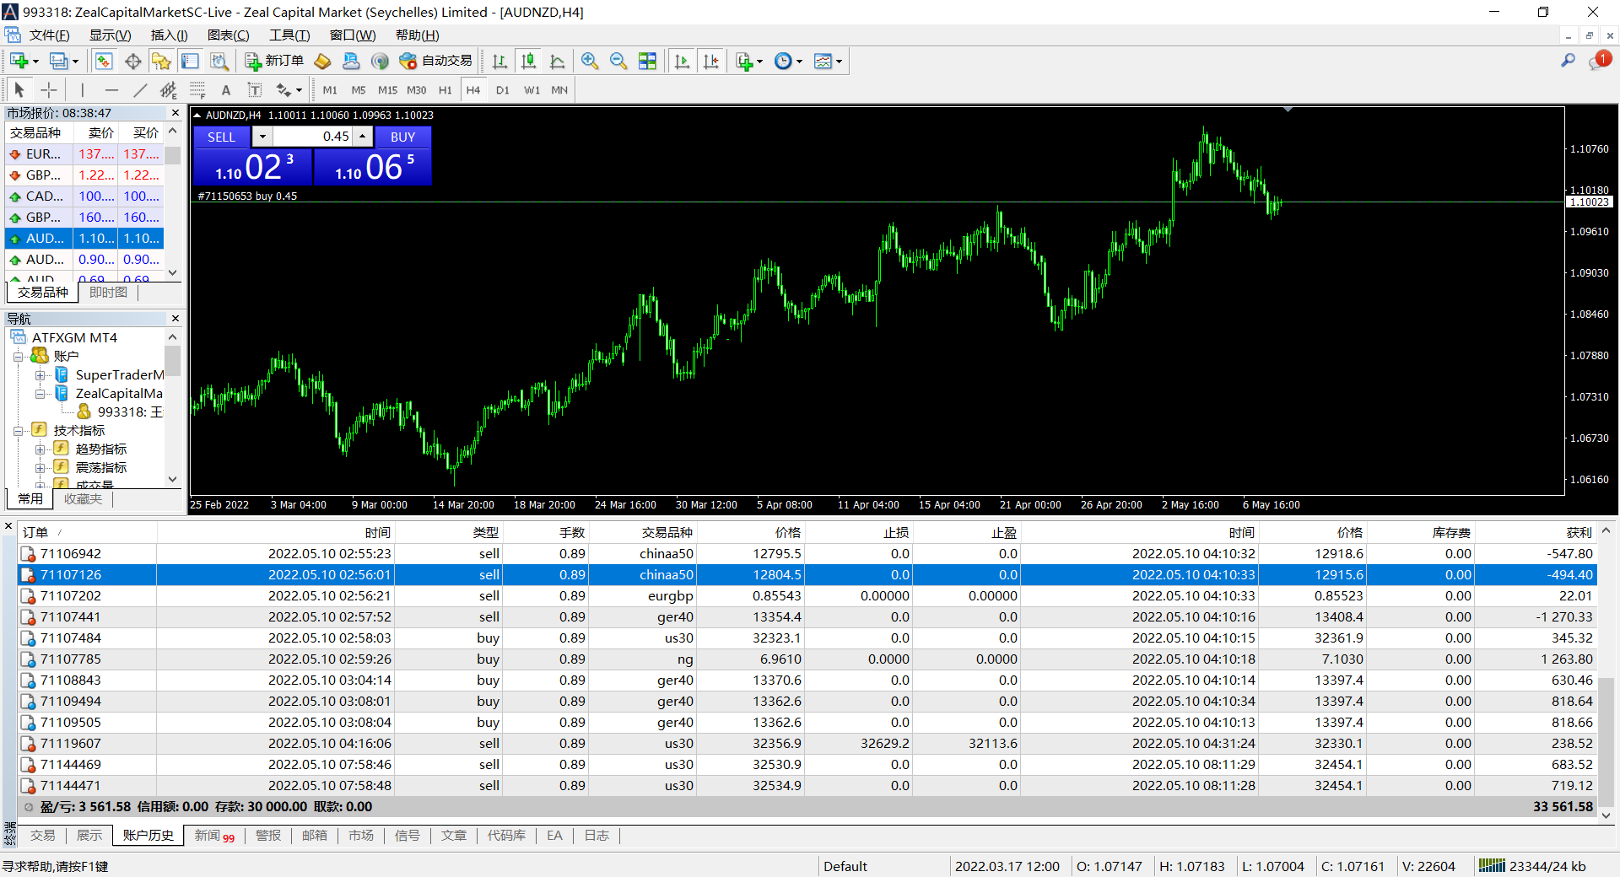Image resolution: width=1620 pixels, height=877 pixels.
Task: Click the blue SELL button
Action: click(x=222, y=137)
